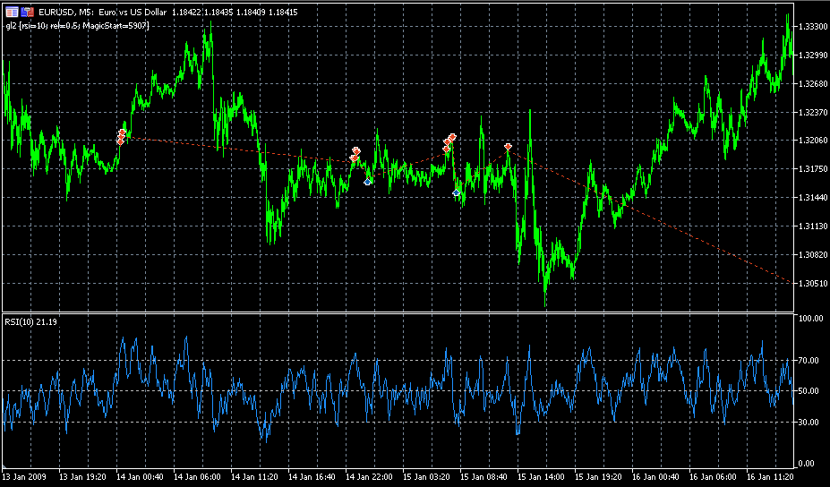Screen dimensions: 830x487
Task: Click the red sell arrows cluster at 14 Jan 00:40
Action: (121, 137)
